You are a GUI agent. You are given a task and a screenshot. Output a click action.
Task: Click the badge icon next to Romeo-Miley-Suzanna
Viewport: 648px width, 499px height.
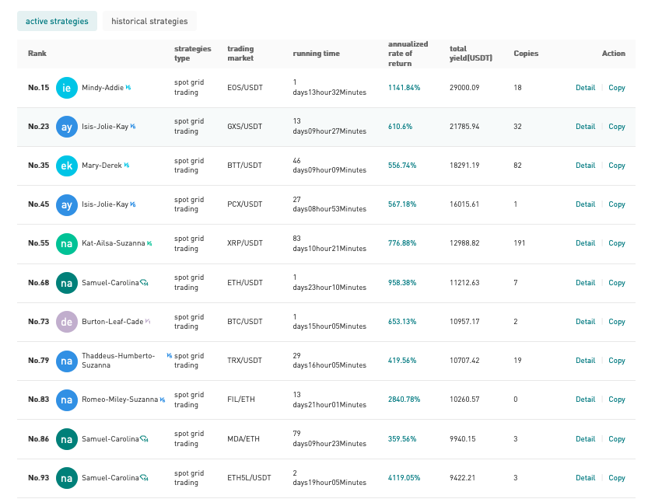click(163, 400)
